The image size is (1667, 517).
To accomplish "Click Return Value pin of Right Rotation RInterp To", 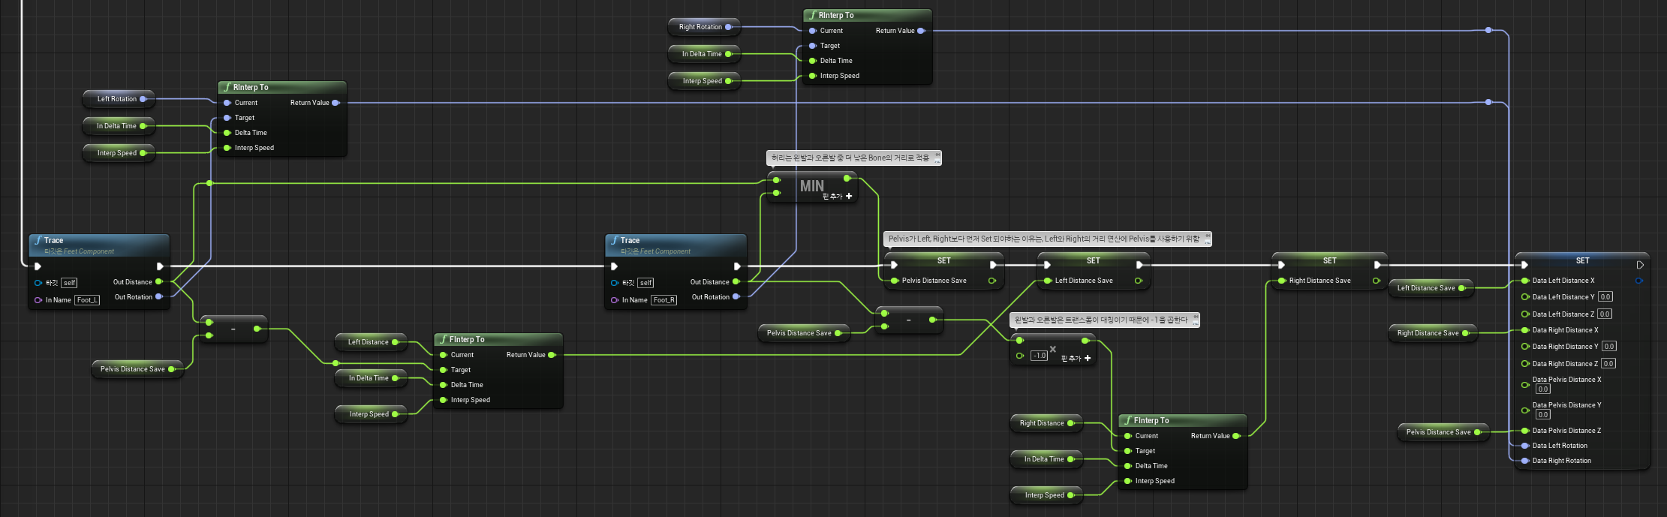I will pyautogui.click(x=921, y=31).
